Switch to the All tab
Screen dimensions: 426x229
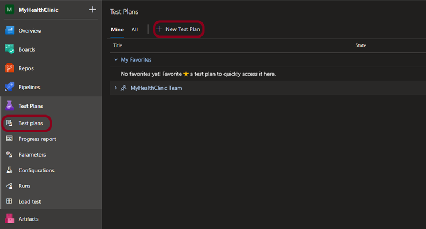[x=134, y=30]
